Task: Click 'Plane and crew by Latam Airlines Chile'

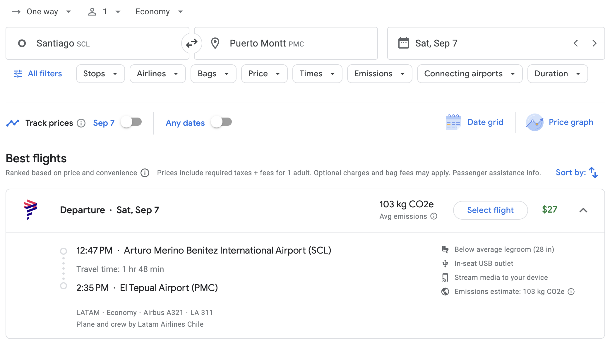Action: 140,324
